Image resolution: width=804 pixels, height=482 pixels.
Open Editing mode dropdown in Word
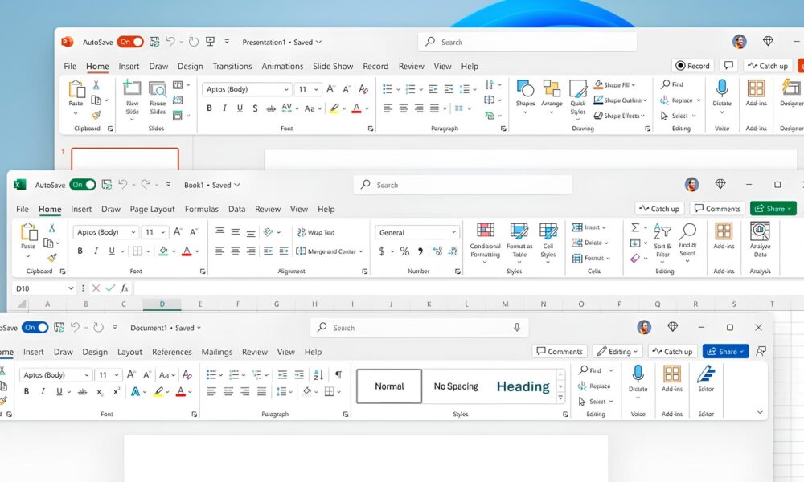click(617, 351)
